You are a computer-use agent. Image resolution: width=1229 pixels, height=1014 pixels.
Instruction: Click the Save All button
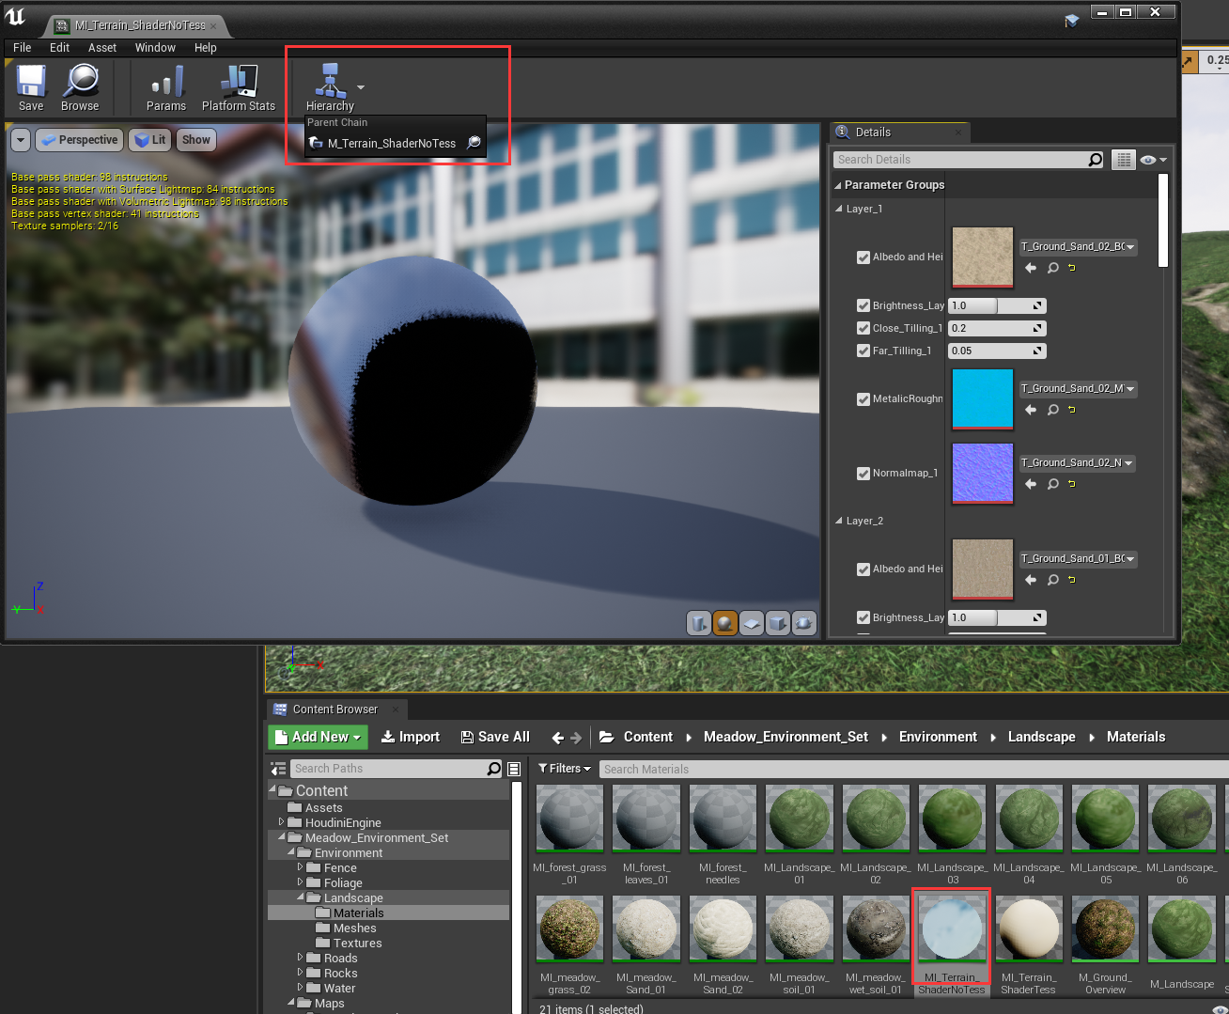[x=495, y=737]
